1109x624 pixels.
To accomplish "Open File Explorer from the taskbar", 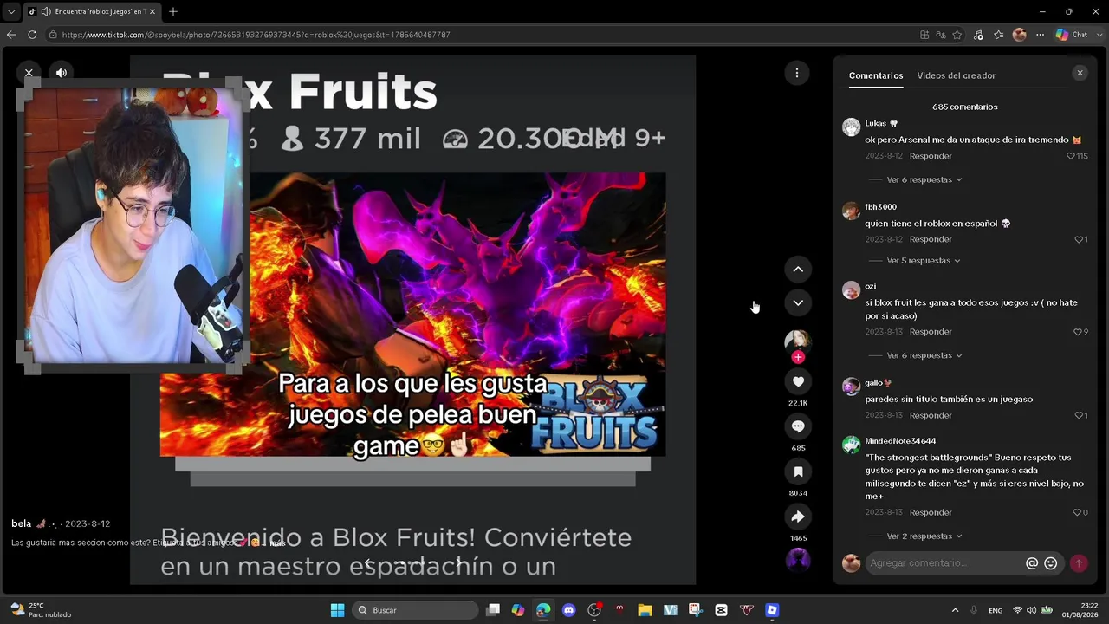I will point(645,610).
